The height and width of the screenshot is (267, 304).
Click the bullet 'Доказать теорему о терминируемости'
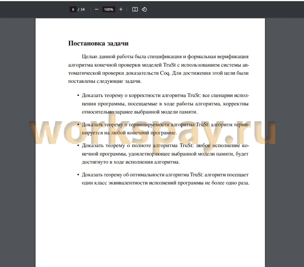163,128
